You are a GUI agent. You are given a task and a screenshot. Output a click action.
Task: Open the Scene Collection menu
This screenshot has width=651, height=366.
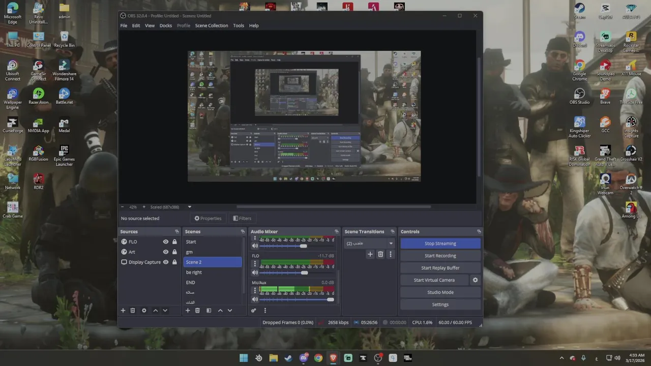pos(212,25)
